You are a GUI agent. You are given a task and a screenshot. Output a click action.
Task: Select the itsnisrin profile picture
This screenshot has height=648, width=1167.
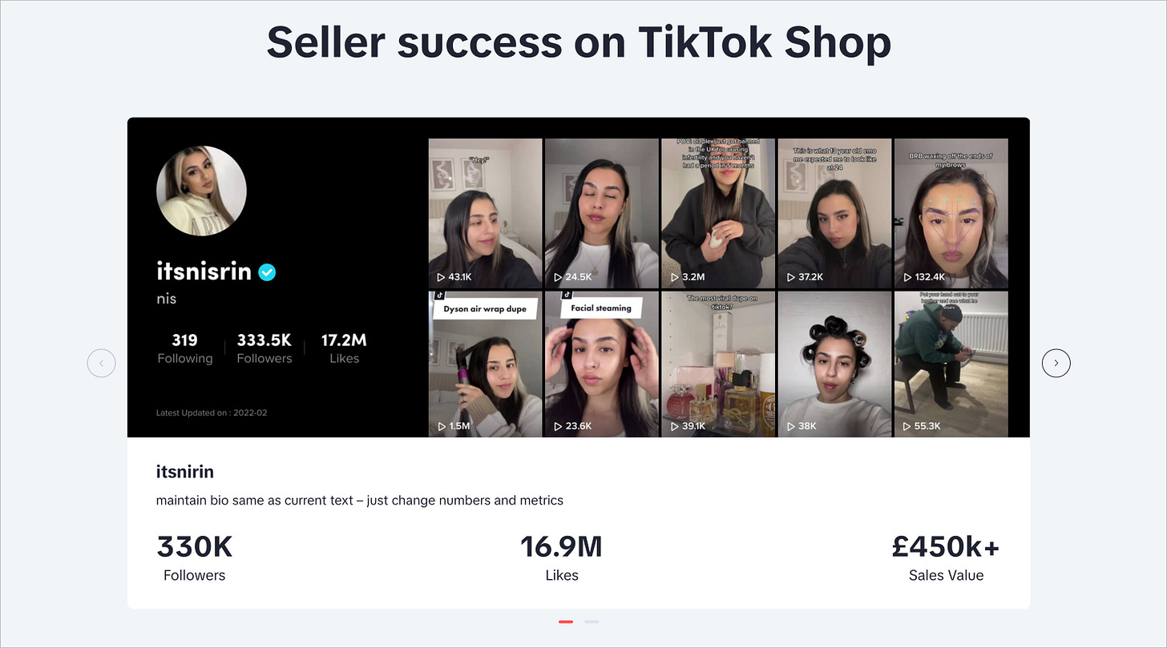pyautogui.click(x=201, y=191)
